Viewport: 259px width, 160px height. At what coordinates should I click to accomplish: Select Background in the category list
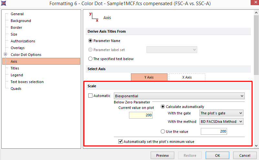point(21,21)
